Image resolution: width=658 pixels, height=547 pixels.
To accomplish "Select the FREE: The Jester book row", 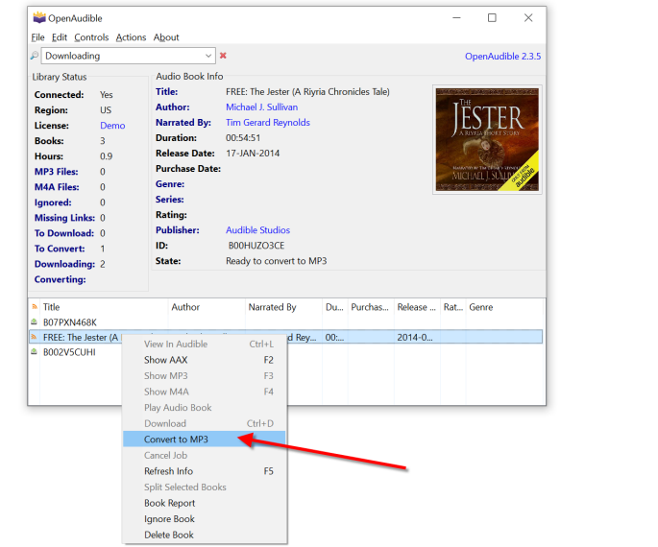I will [x=286, y=337].
